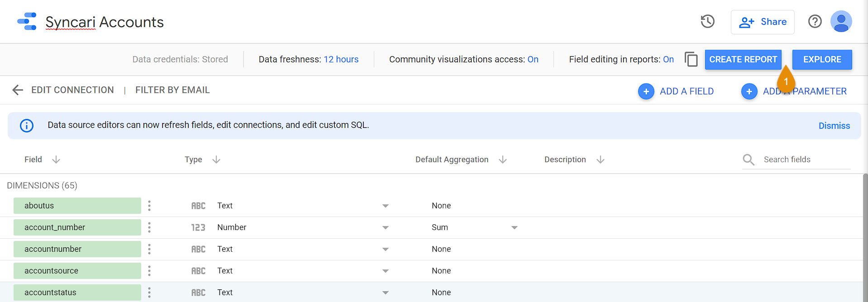Image resolution: width=868 pixels, height=302 pixels.
Task: Click the info icon in the banner
Action: pos(27,126)
